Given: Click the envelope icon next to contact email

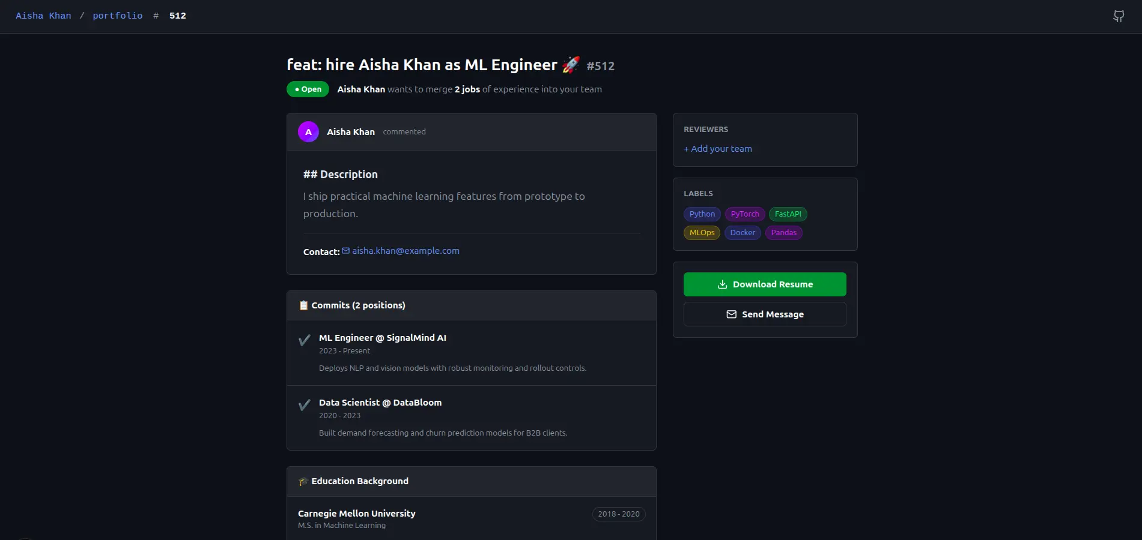Looking at the screenshot, I should tap(346, 251).
